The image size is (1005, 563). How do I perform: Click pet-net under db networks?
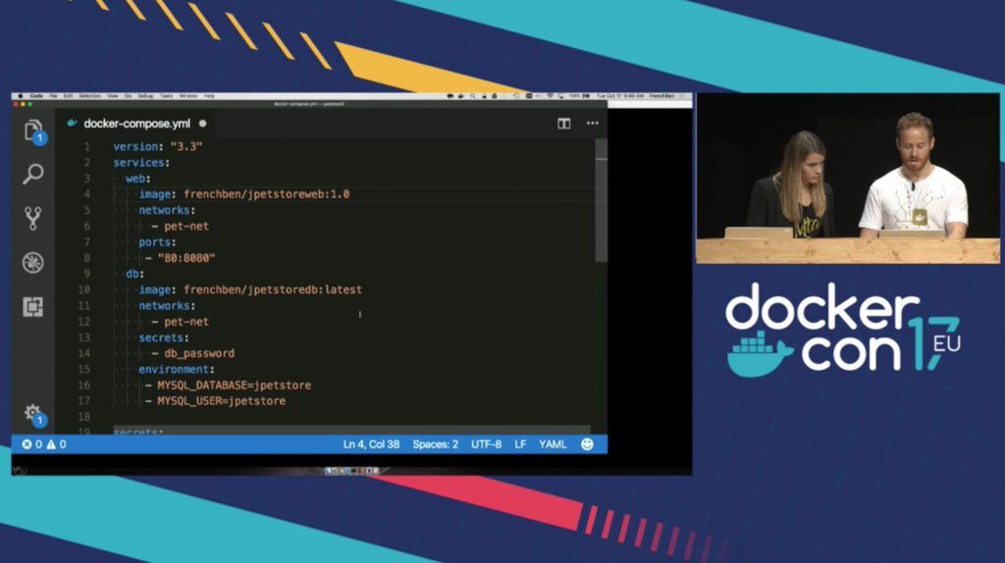tap(185, 322)
